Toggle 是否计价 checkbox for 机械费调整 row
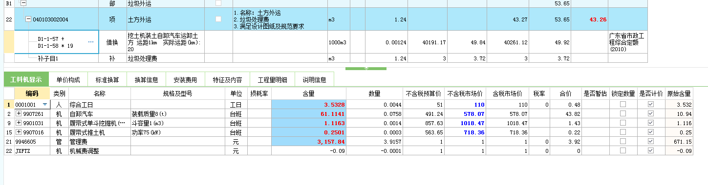Image resolution: width=708 pixels, height=185 pixels. click(651, 151)
